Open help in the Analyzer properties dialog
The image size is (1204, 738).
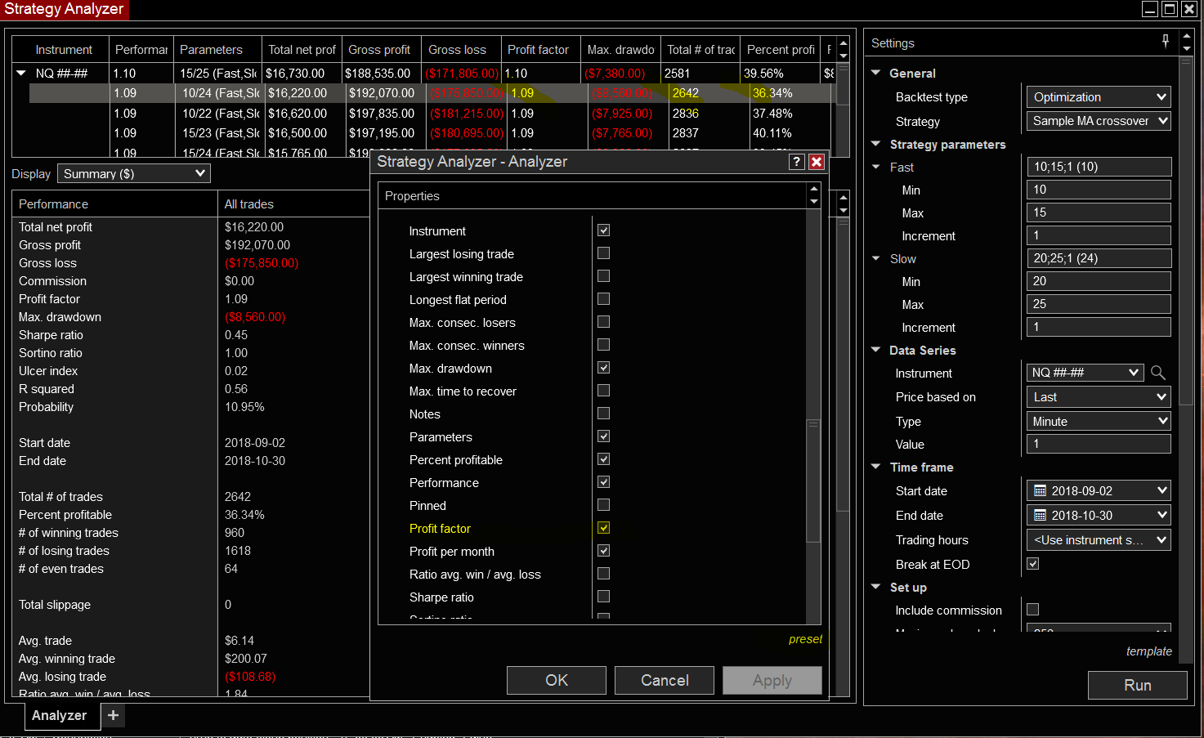[797, 162]
